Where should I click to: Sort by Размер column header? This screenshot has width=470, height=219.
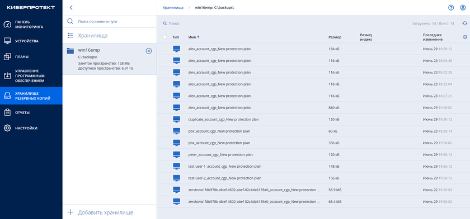(x=335, y=37)
